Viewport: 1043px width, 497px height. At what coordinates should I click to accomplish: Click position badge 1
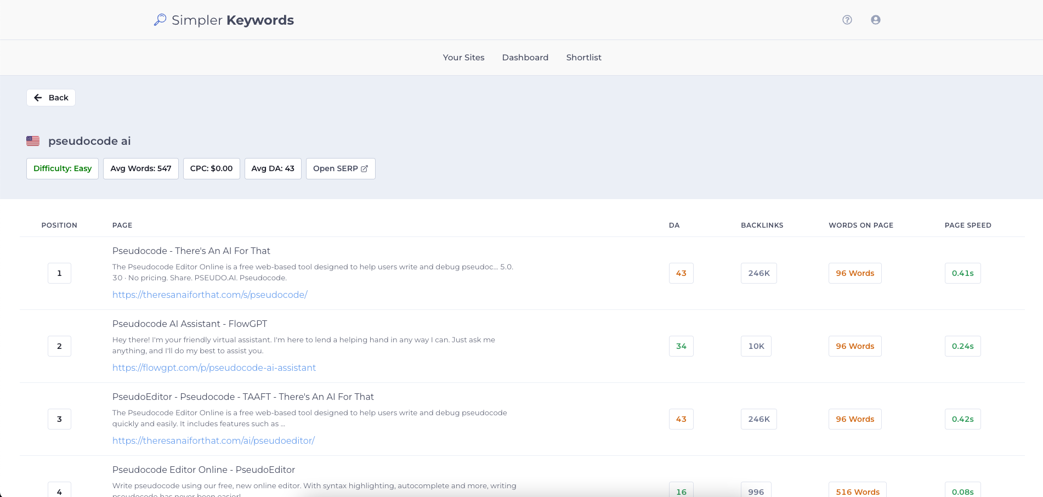pos(59,273)
